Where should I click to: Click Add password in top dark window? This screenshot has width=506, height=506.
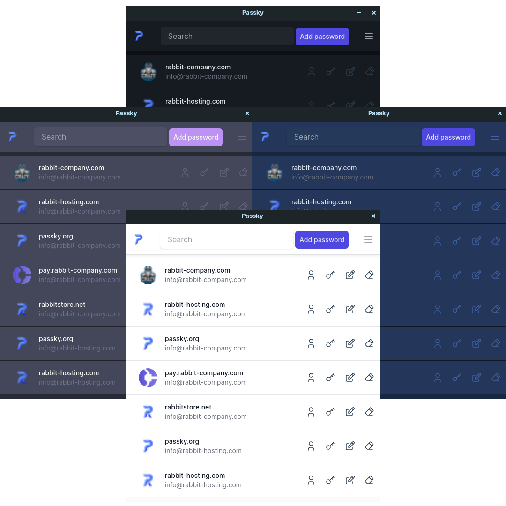pyautogui.click(x=322, y=37)
